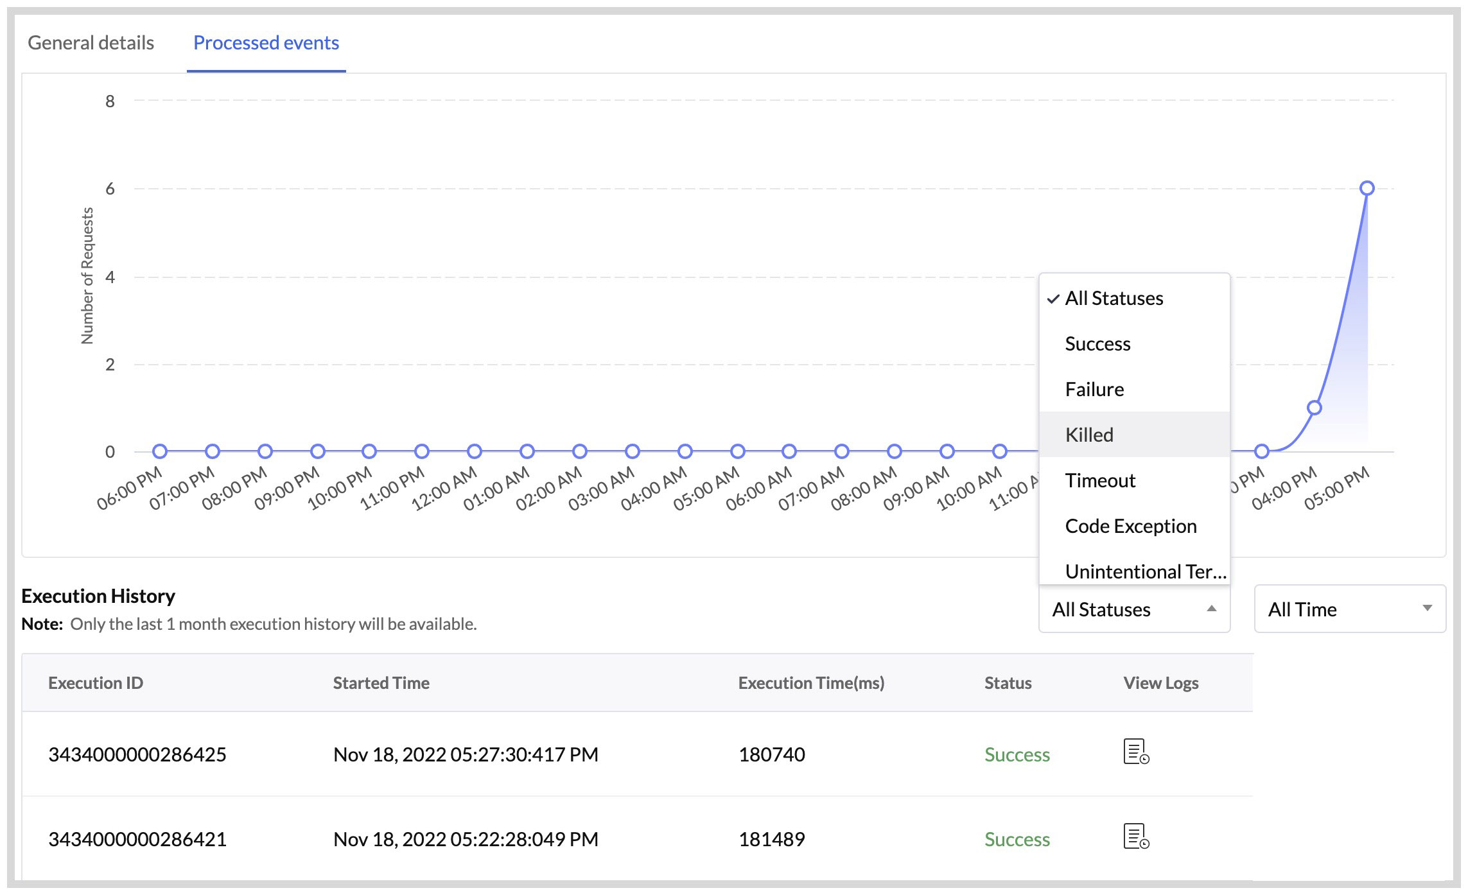Select the Killed status filter
The image size is (1468, 895).
click(x=1089, y=435)
